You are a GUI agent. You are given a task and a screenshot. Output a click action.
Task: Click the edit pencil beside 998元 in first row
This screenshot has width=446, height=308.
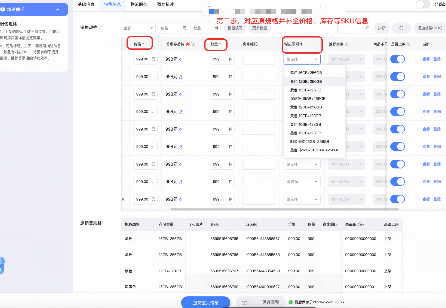click(181, 59)
